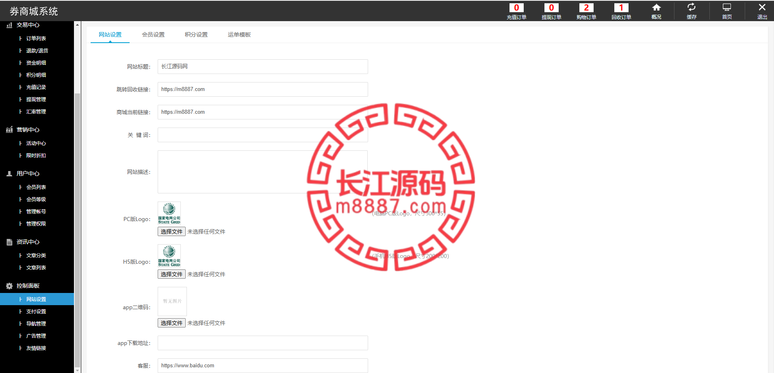
Task: Click the 券商城系统 title
Action: [34, 11]
